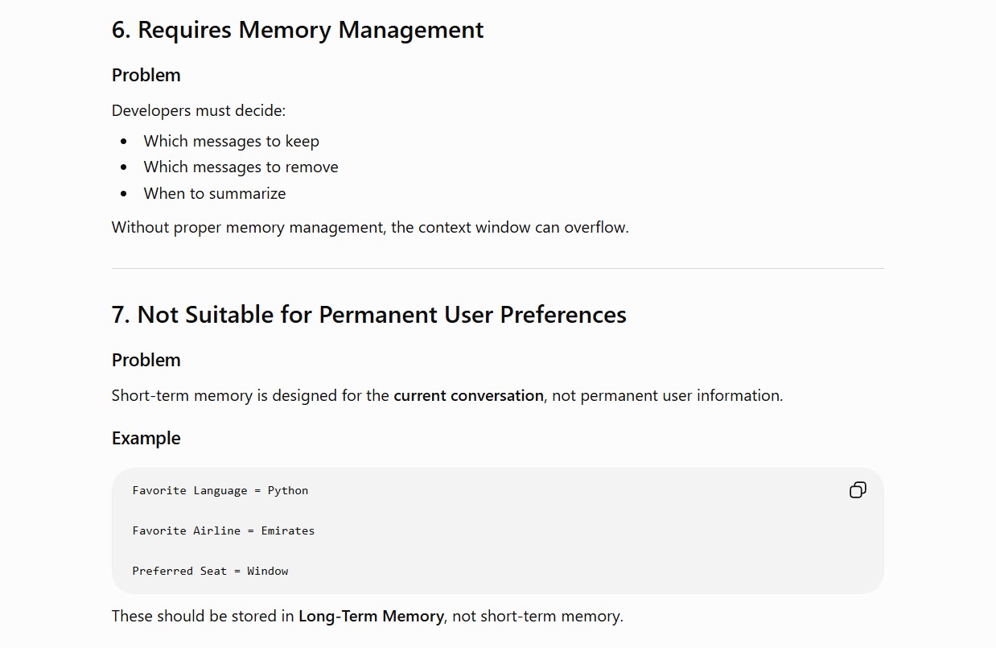Click the 'Which messages to remove' bullet
This screenshot has width=996, height=648.
pos(241,167)
